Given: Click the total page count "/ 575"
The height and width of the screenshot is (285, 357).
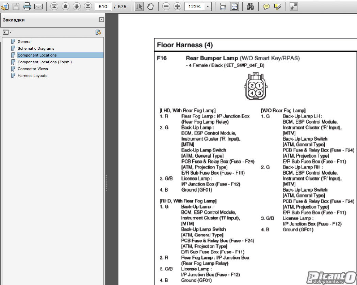Looking at the screenshot, I should click(120, 6).
